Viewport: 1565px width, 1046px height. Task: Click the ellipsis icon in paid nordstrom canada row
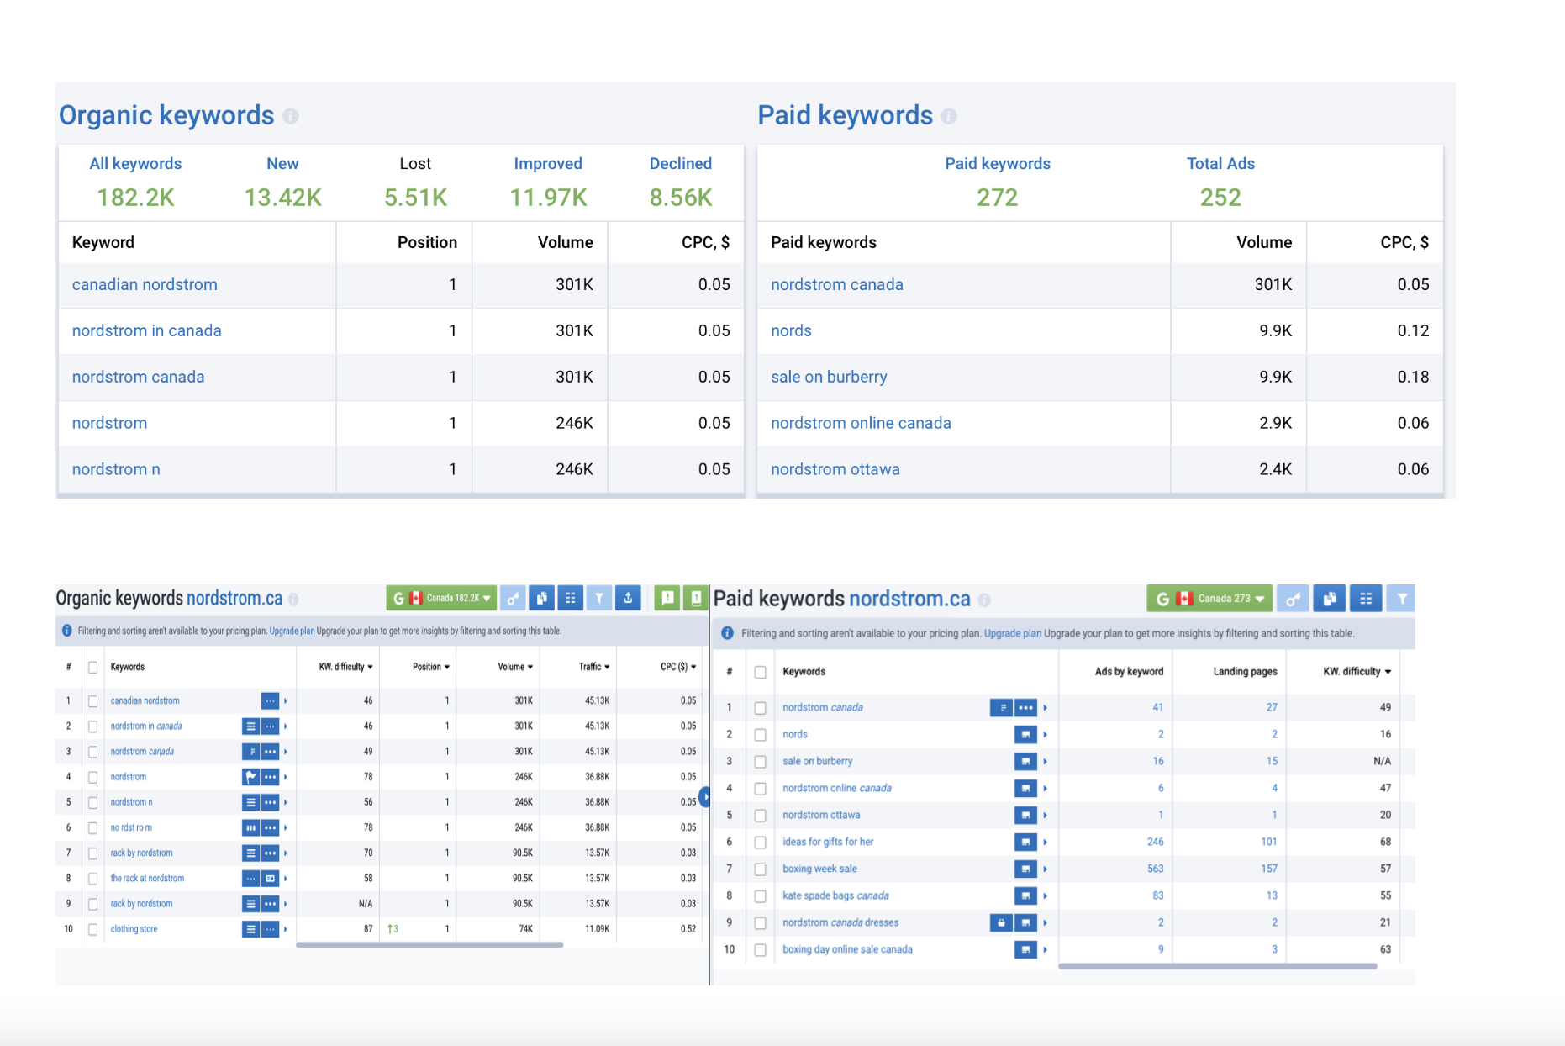coord(1025,707)
